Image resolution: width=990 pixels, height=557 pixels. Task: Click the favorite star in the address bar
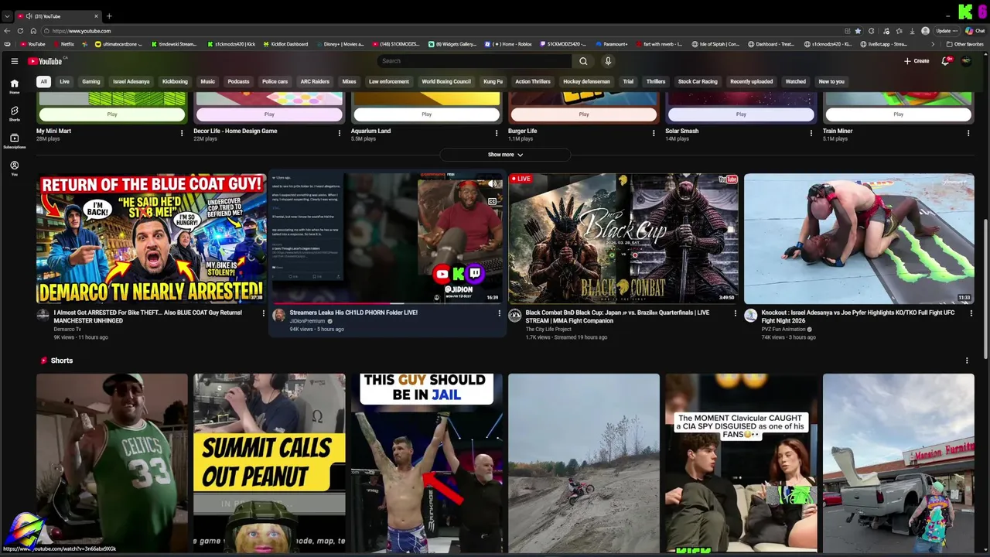[858, 31]
